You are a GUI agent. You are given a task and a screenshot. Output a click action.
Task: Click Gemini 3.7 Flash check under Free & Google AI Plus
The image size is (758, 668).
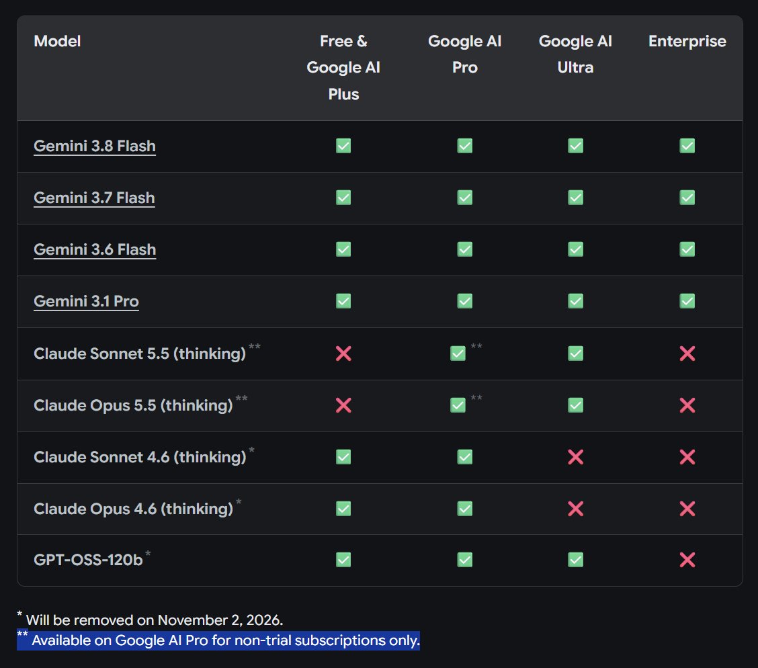[343, 197]
